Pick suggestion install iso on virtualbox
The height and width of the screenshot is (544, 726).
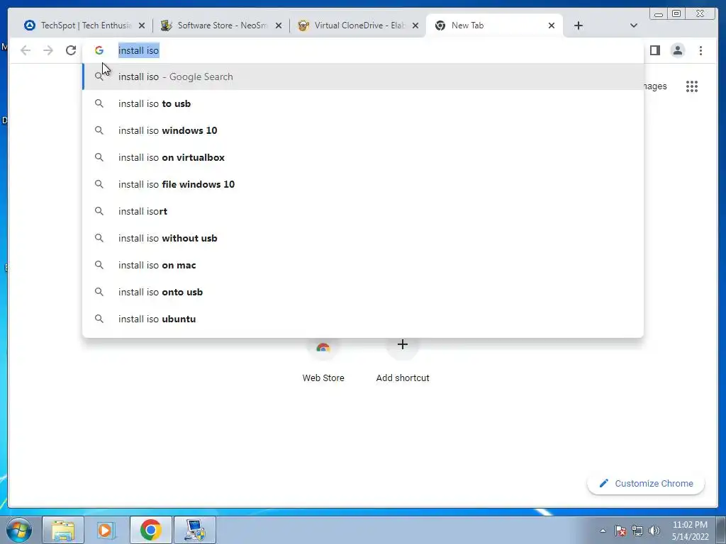coord(363,157)
